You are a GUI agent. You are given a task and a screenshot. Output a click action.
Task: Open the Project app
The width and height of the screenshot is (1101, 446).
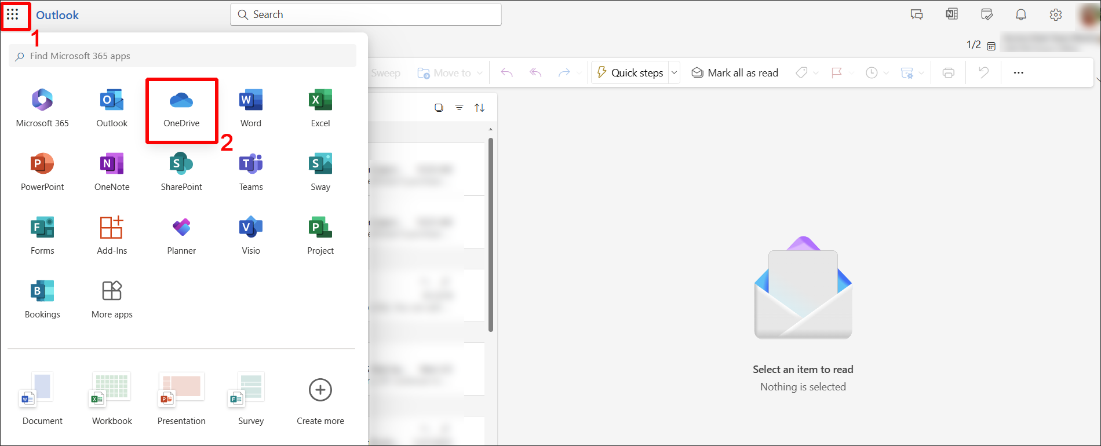[x=320, y=236]
